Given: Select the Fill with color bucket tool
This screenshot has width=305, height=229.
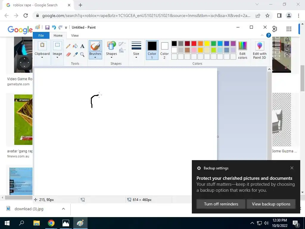Looking at the screenshot, I should (x=75, y=46).
